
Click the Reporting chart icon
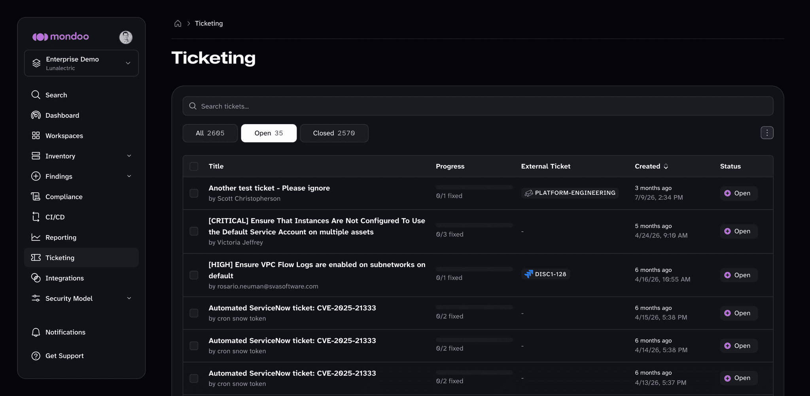pos(36,237)
